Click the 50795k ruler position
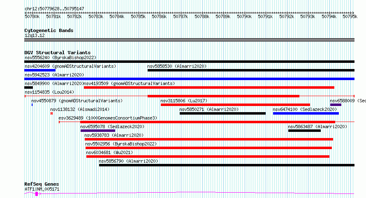 (350, 16)
